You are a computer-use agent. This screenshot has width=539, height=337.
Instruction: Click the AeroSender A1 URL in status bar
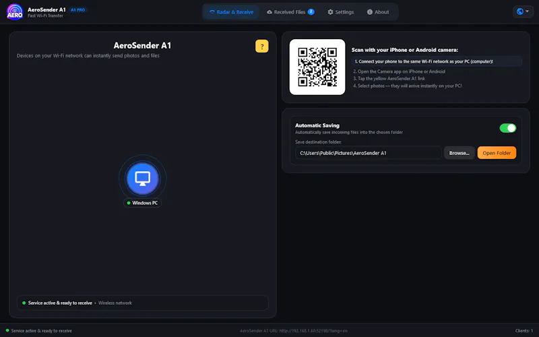pyautogui.click(x=293, y=331)
